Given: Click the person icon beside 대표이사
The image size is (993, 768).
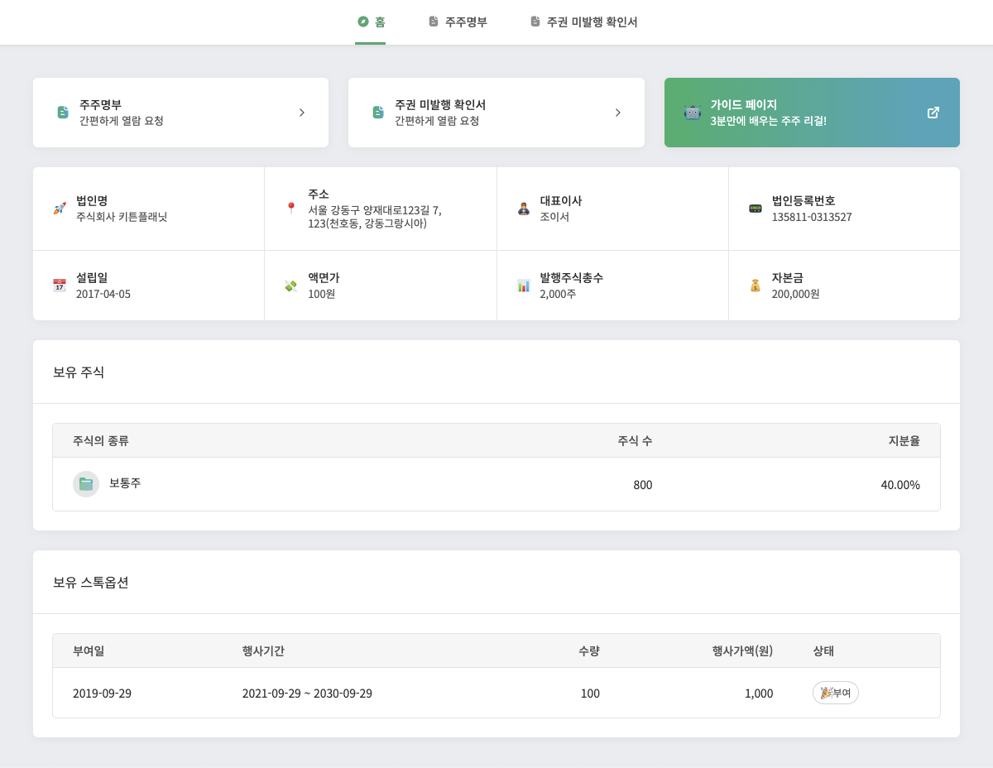Looking at the screenshot, I should pyautogui.click(x=523, y=209).
